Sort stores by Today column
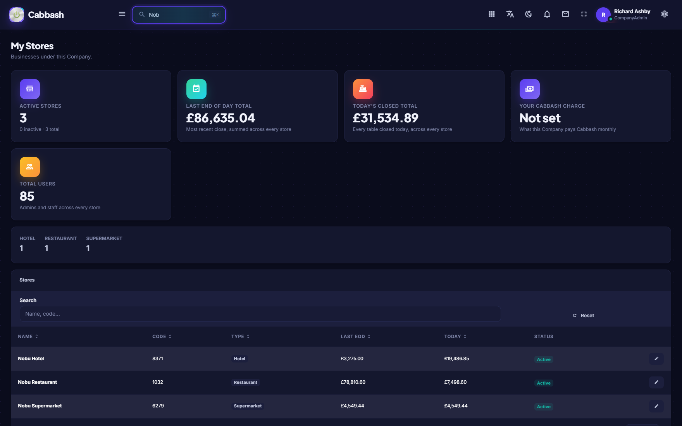This screenshot has width=682, height=426. [455, 337]
